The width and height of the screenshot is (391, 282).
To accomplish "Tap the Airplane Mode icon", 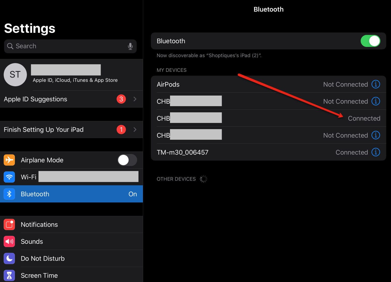I will pyautogui.click(x=9, y=160).
